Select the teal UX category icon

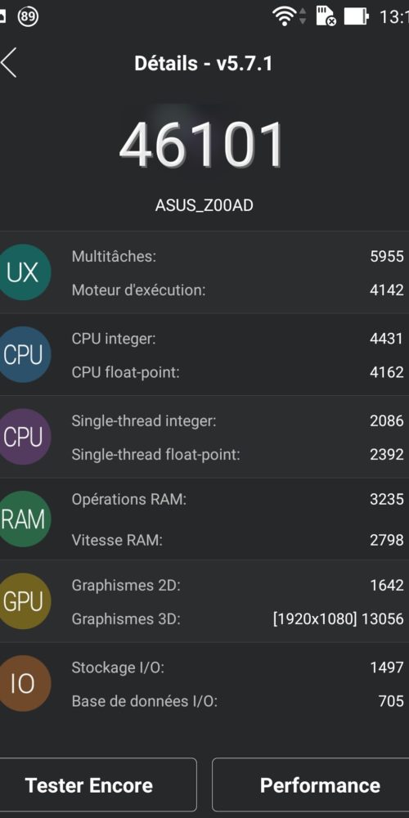tap(22, 272)
